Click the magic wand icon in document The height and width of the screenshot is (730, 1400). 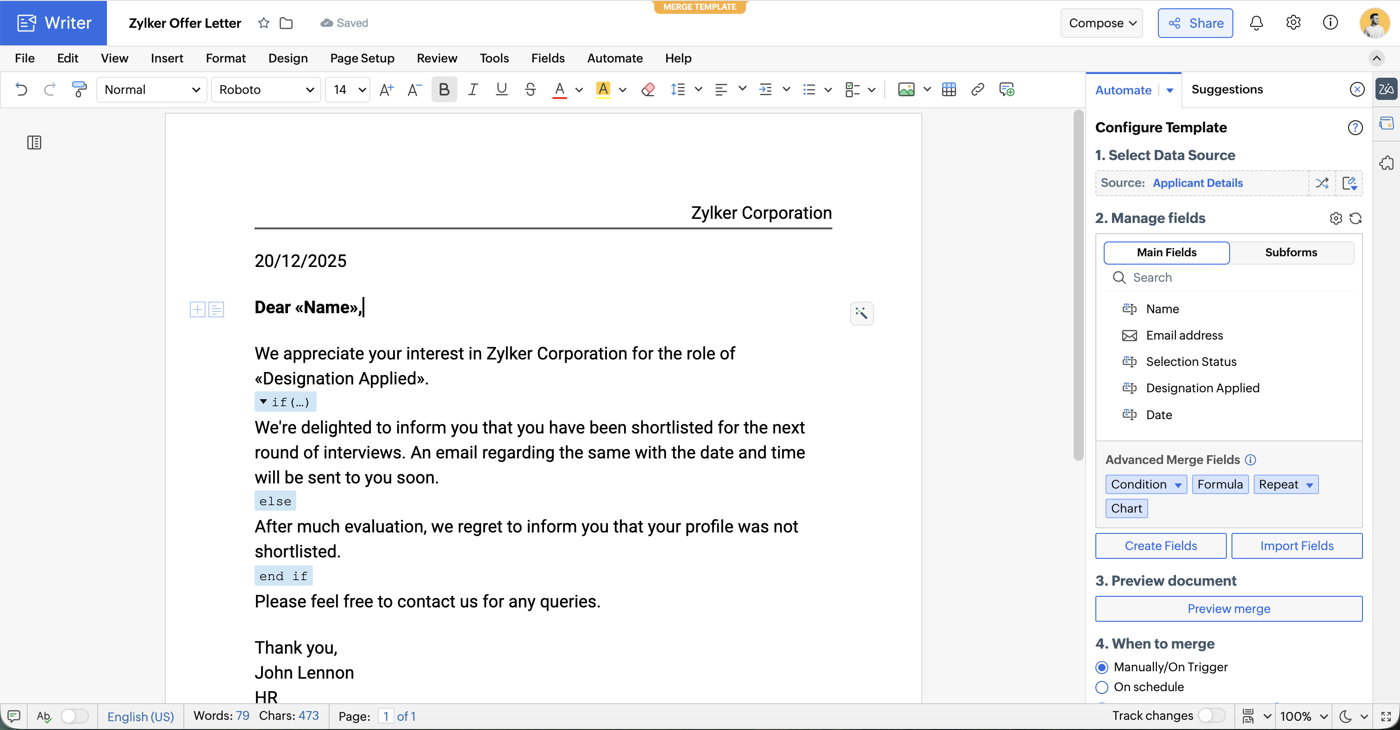(x=862, y=313)
